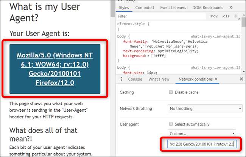
Task: Open the DOM Breakpoints tab
Action: click(207, 7)
